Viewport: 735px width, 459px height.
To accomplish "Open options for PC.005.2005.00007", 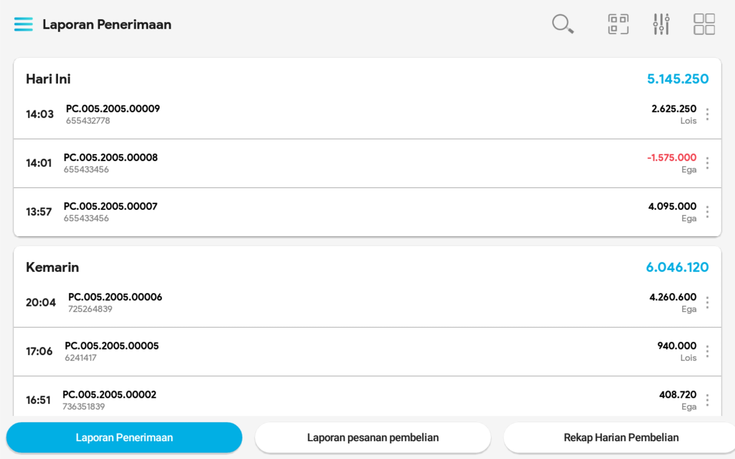I will 707,212.
